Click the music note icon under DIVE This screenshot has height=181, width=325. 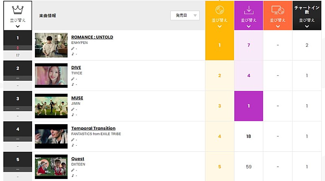pos(73,84)
